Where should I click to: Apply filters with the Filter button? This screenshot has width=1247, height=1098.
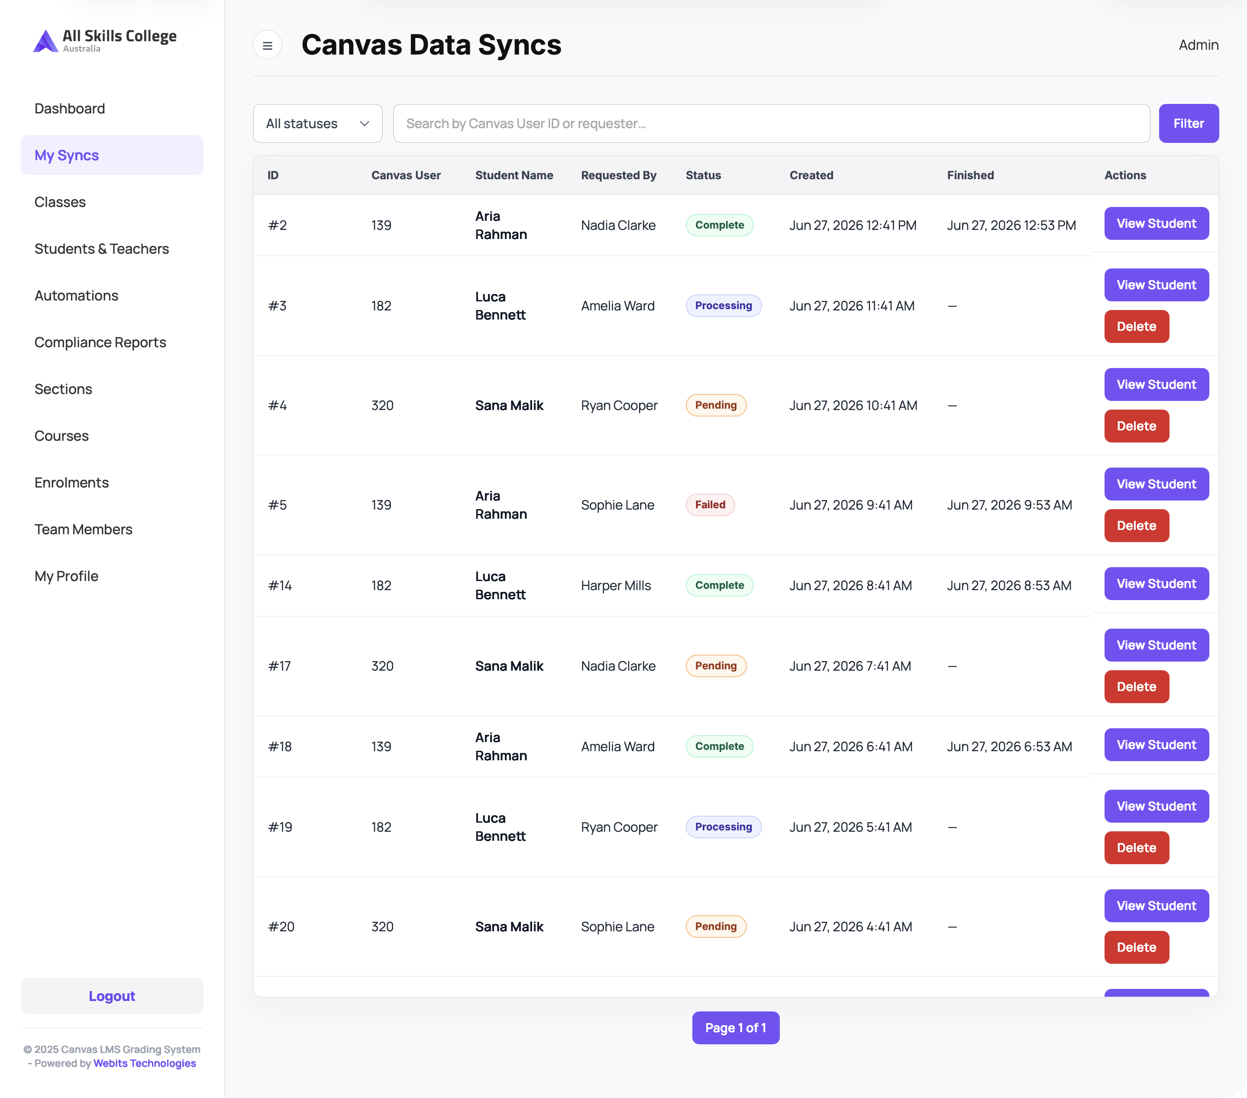(x=1189, y=123)
